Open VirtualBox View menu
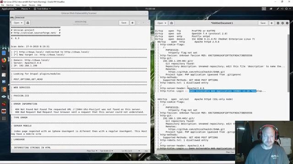 pyautogui.click(x=17, y=5)
